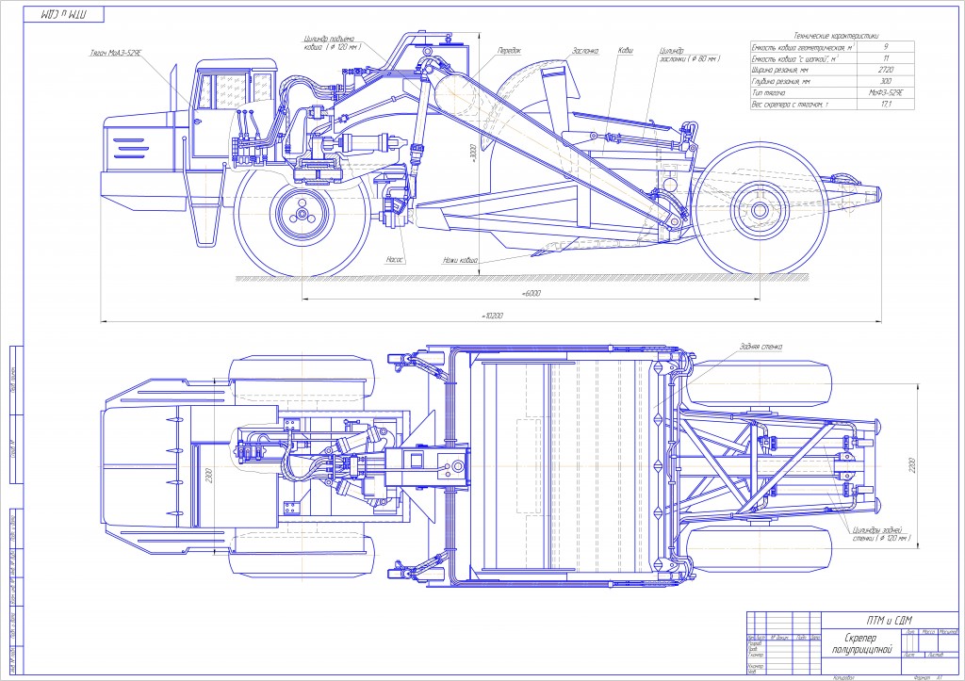The height and width of the screenshot is (681, 965).
Task: Click the 'Масса' title block cell
Action: point(928,632)
